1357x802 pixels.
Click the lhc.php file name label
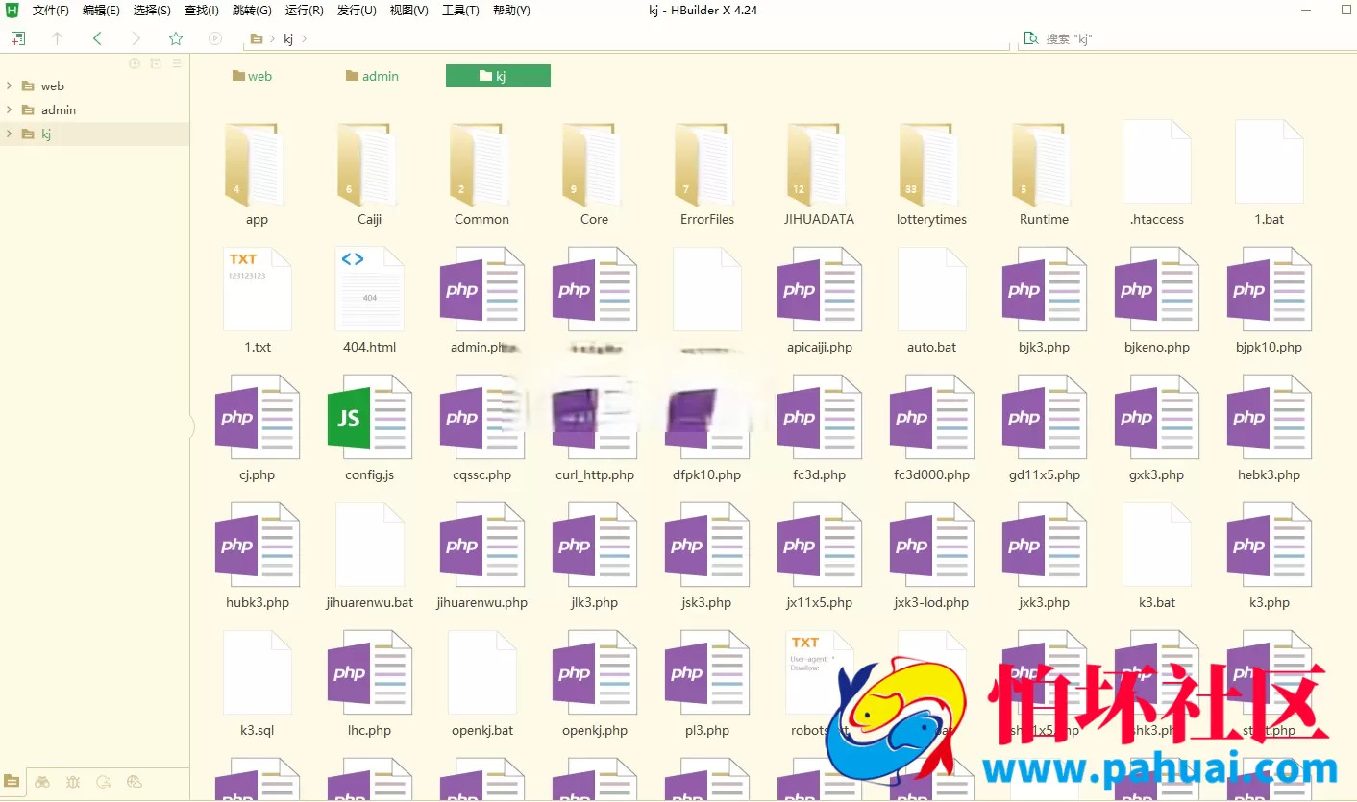(369, 730)
